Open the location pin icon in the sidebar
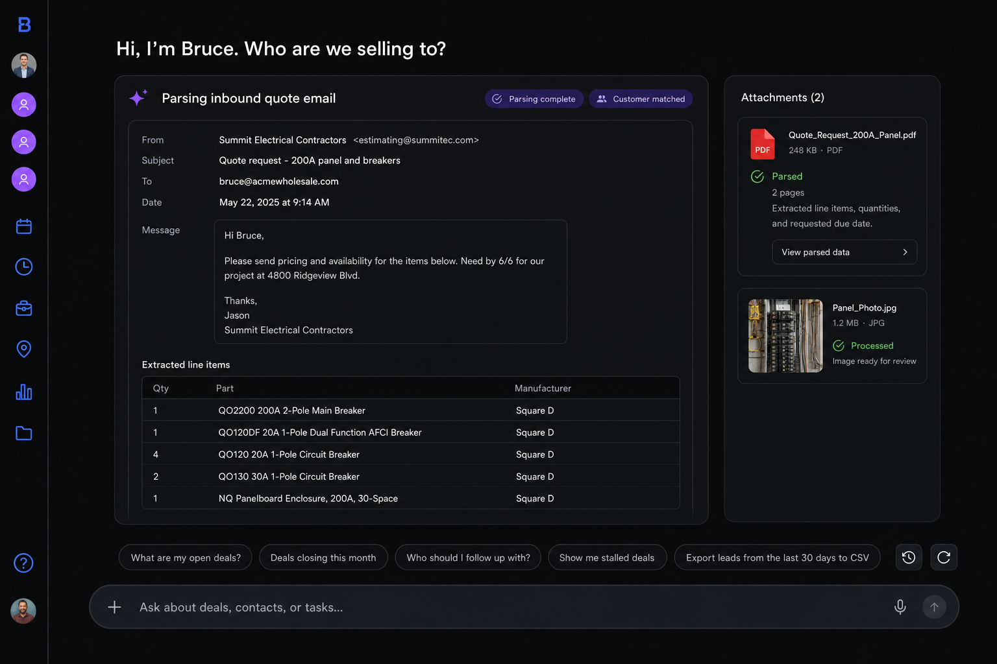Viewport: 997px width, 664px height. [x=24, y=349]
